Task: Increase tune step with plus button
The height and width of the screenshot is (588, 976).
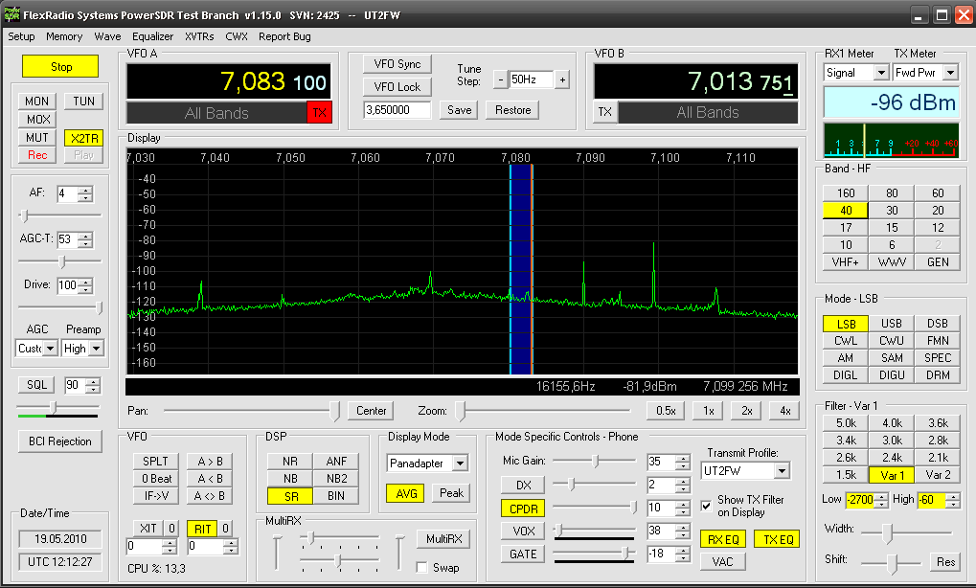Action: 562,80
